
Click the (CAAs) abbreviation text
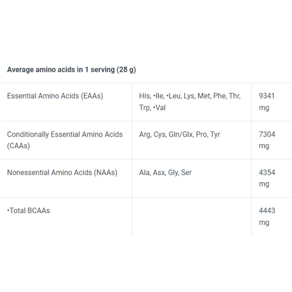(x=19, y=146)
